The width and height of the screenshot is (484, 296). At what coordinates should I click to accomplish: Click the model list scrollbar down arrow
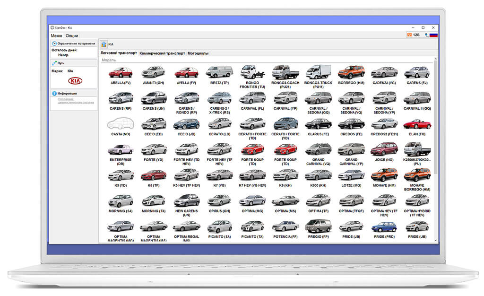(435, 240)
